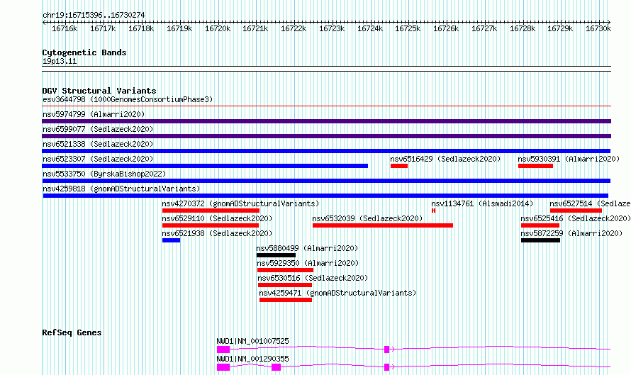631x375 pixels.
Task: Click the nsv6525416 red variant bar
Action: (x=540, y=225)
